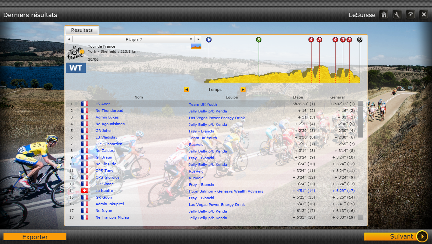The image size is (432, 244).
Task: Open help via the question mark icon
Action: tap(410, 15)
